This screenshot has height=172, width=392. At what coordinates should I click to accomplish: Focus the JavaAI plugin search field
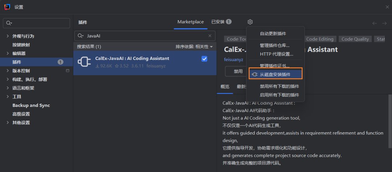click(145, 36)
